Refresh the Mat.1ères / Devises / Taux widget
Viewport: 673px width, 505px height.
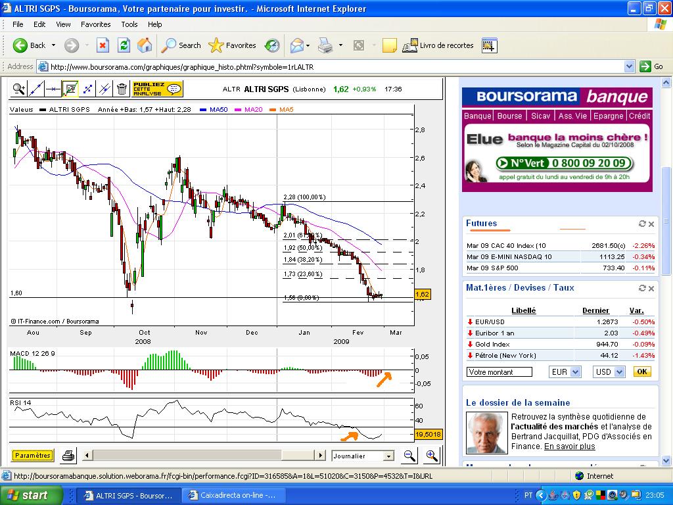[x=642, y=288]
